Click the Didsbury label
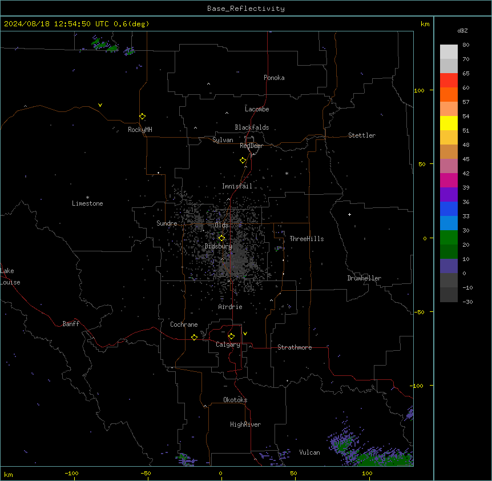This screenshot has height=481, width=492. (x=219, y=246)
